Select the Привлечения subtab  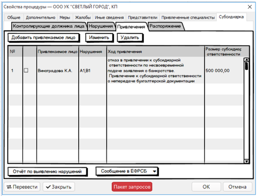tap(131, 27)
